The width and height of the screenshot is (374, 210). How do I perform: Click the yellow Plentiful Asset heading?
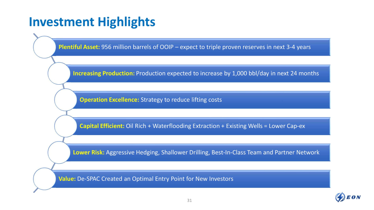(79, 47)
